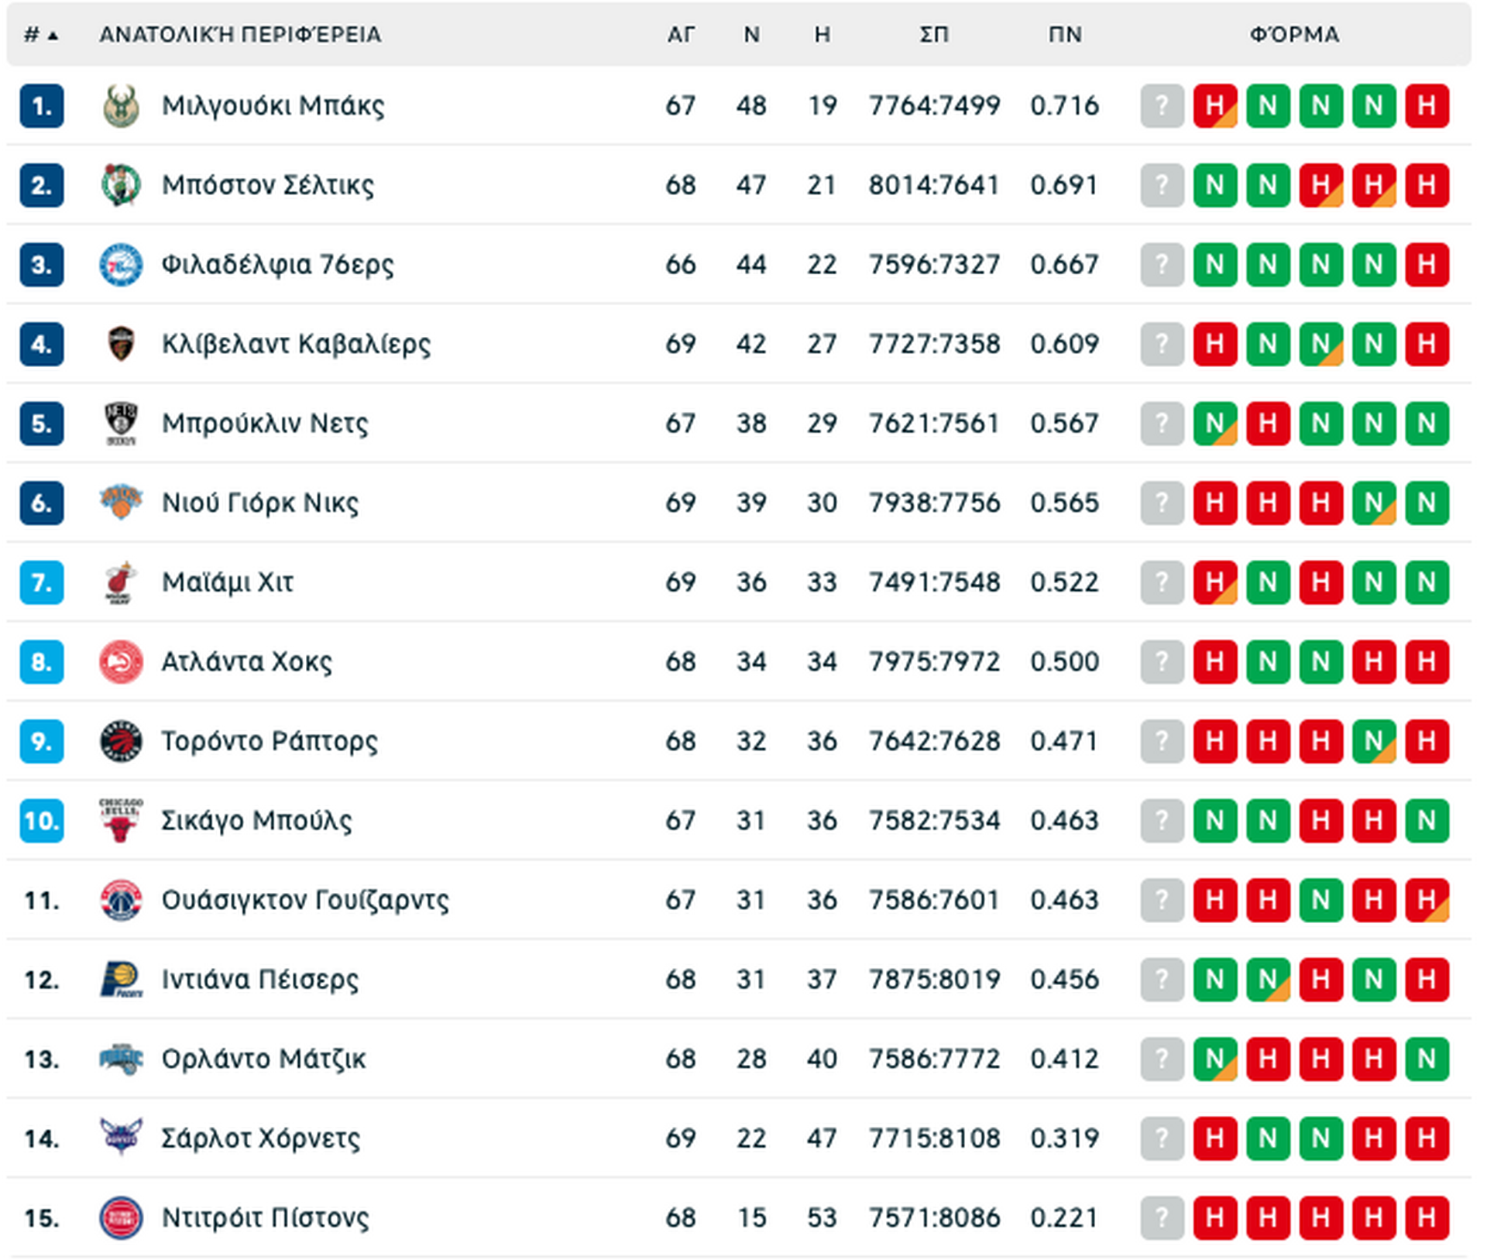Click the Detroit Pistons team logo
Image resolution: width=1487 pixels, height=1260 pixels.
[121, 1218]
